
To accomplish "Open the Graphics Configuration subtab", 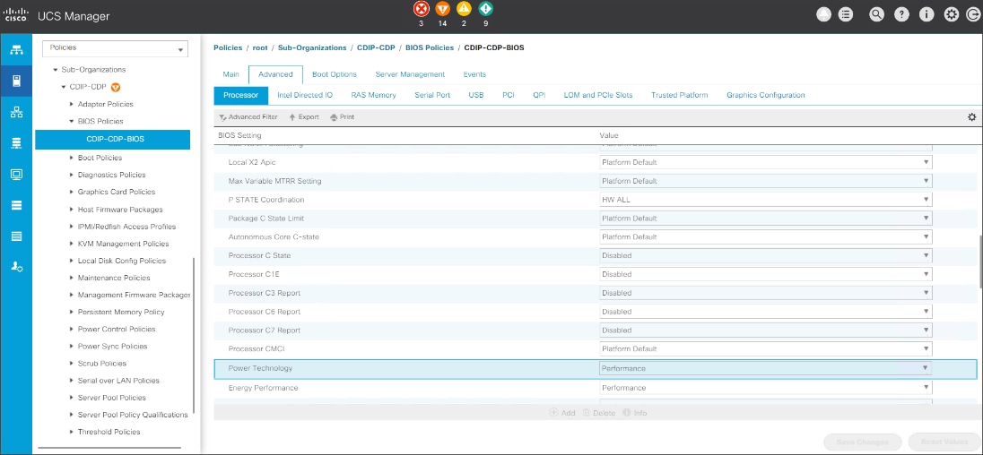I will (765, 95).
